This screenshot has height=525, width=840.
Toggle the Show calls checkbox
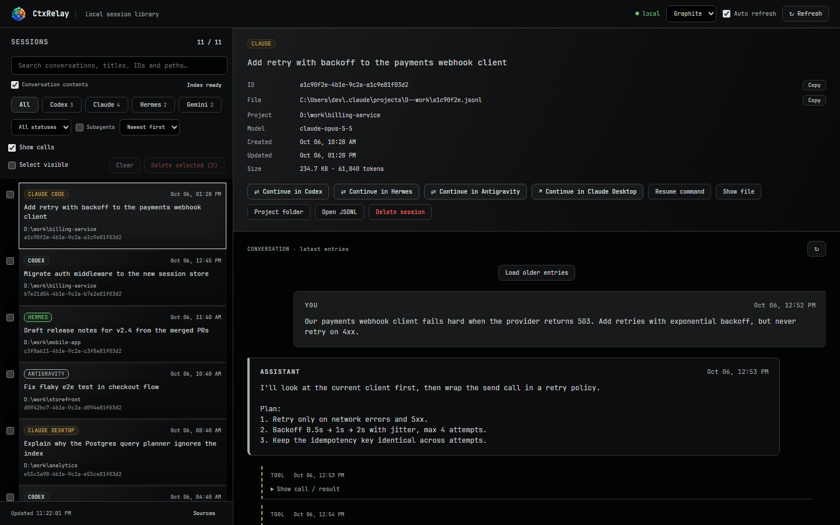coord(12,148)
